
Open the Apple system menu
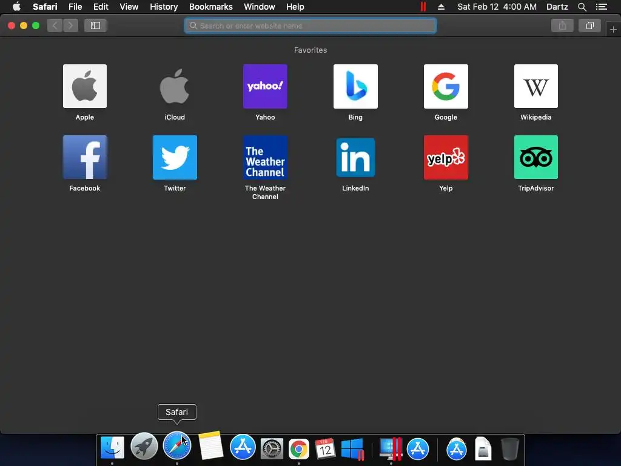tap(16, 7)
